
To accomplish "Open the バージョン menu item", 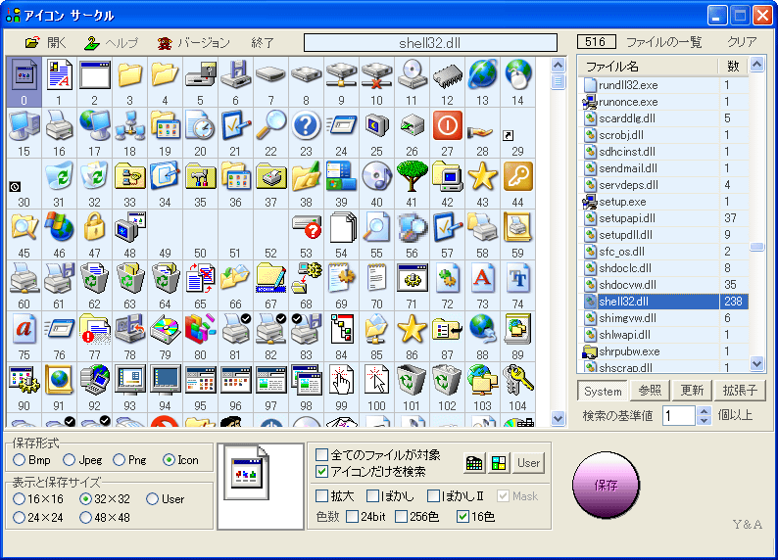I will click(193, 43).
